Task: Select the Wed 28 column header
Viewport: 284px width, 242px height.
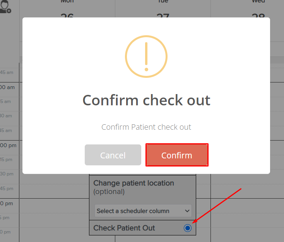Action: point(258,9)
